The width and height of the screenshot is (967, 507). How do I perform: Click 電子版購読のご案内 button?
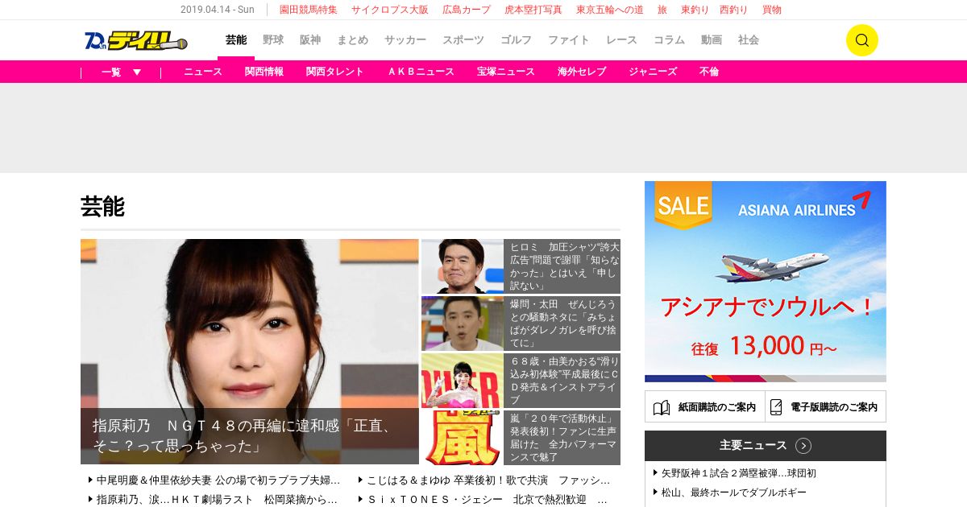click(826, 406)
